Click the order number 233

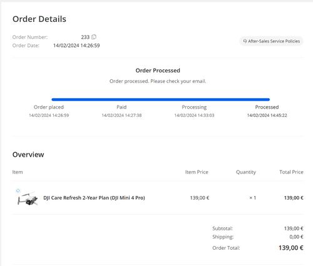point(85,37)
